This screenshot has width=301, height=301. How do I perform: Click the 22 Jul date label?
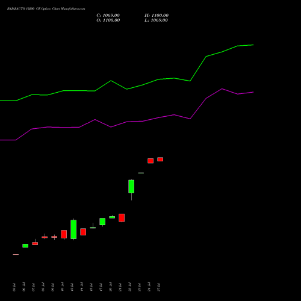click(x=130, y=287)
